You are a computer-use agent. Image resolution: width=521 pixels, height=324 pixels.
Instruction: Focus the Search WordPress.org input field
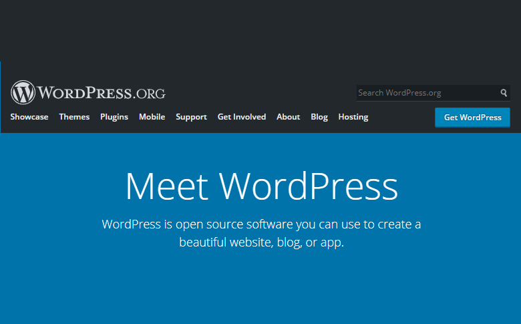click(427, 93)
